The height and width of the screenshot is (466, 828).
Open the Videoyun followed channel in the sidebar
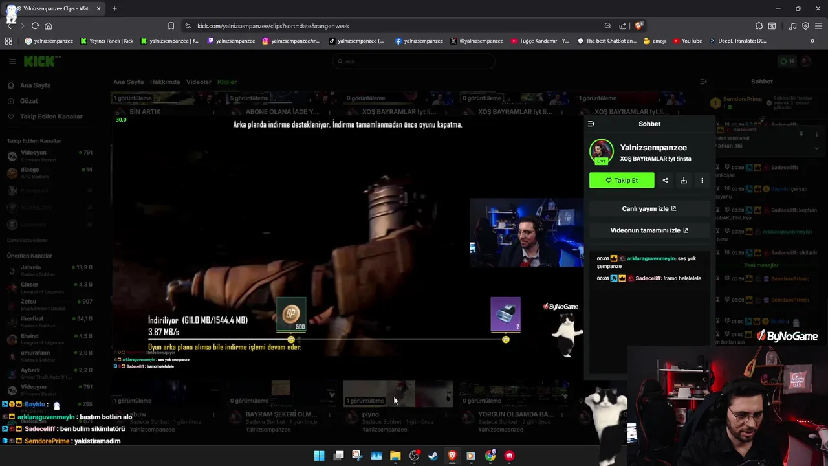pos(49,156)
